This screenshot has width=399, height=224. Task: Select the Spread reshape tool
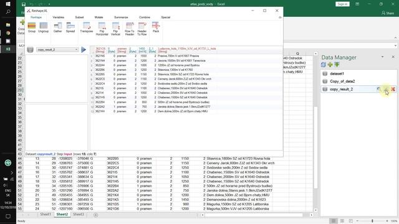click(x=70, y=27)
